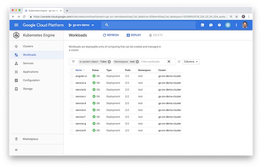The height and width of the screenshot is (168, 262).
Task: Click the Workloads sidebar icon
Action: pyautogui.click(x=16, y=55)
